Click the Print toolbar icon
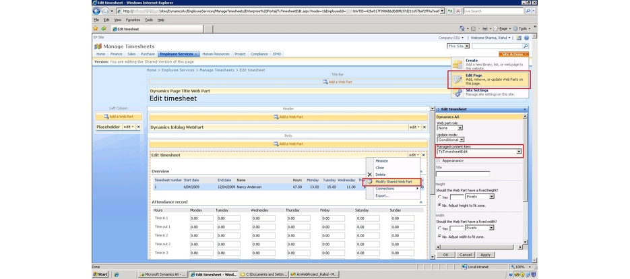Screen dimensions: 630x279 (x=485, y=28)
